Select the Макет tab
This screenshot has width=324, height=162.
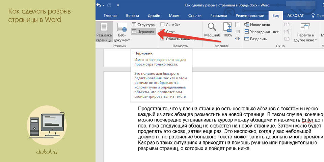click(174, 16)
